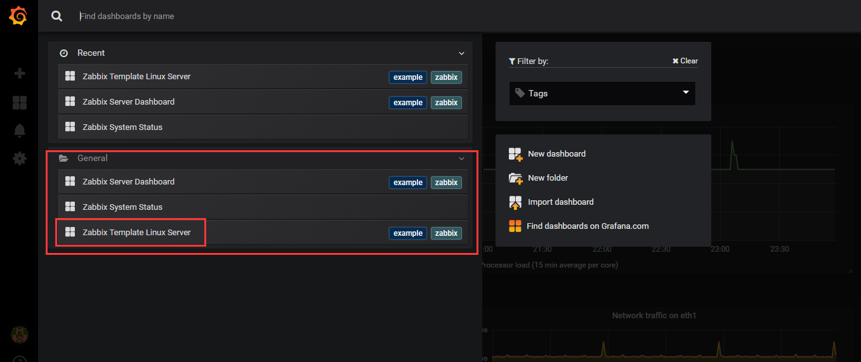Open Zabbix Template Linux Server in General folder
This screenshot has width=861, height=362.
click(x=263, y=233)
